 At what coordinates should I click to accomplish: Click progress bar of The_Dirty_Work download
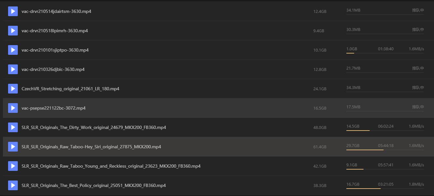click(x=385, y=131)
